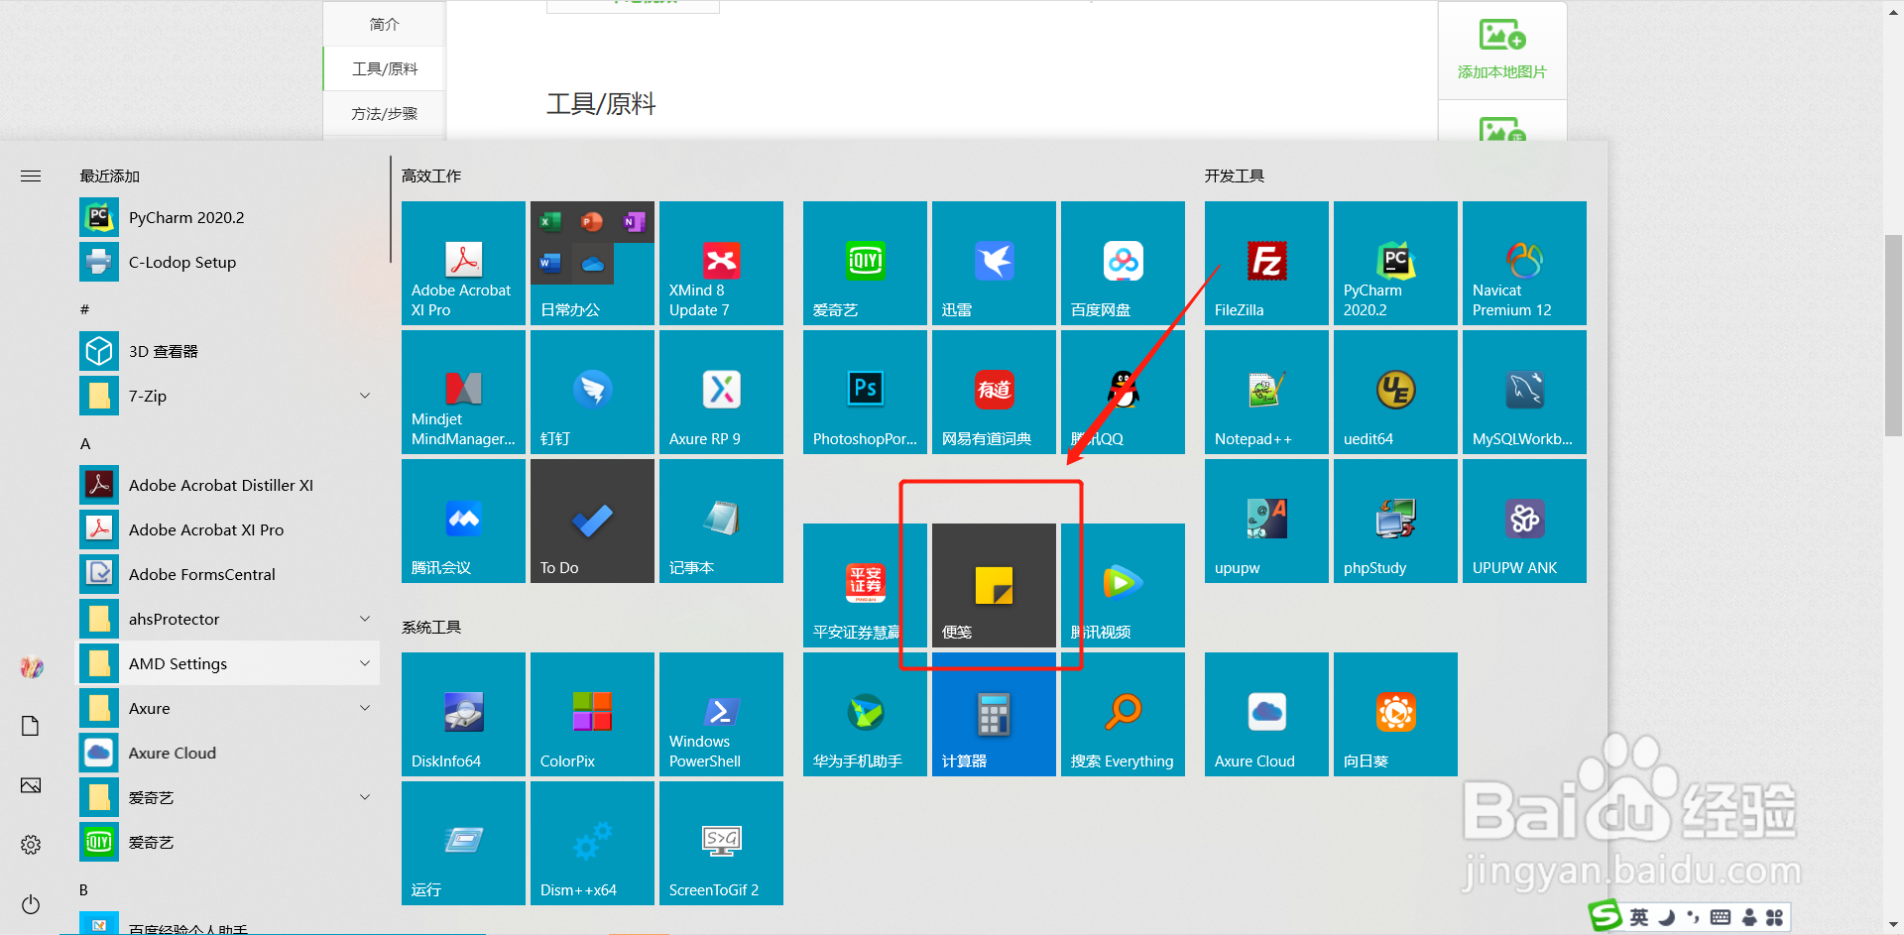Expand the Axure entry's chevron
The image size is (1904, 935).
point(365,708)
